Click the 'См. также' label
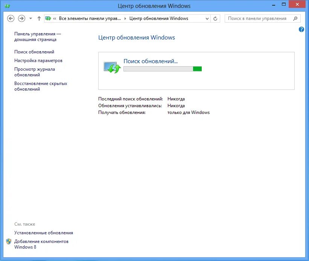Screen dimensions: 309x261 24,224
